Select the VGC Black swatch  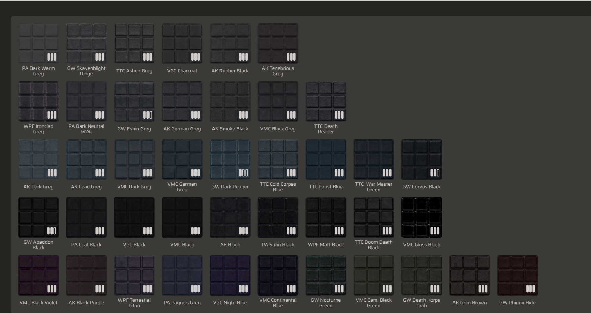pyautogui.click(x=134, y=217)
